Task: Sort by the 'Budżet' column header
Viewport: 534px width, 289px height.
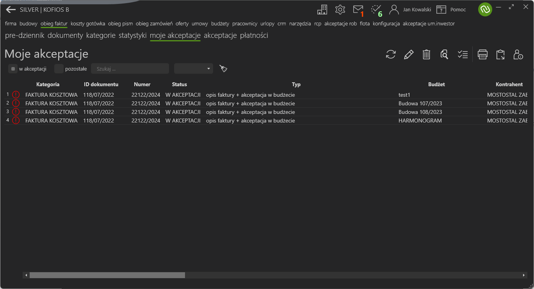Action: click(436, 84)
